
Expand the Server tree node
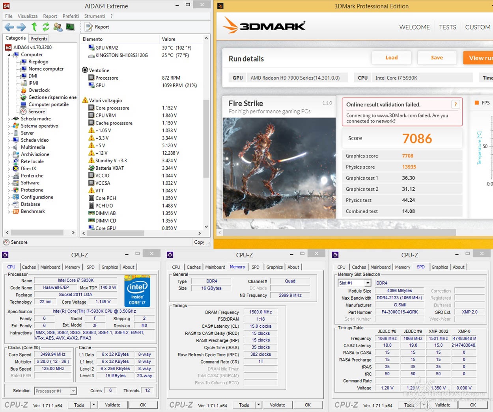click(9, 133)
